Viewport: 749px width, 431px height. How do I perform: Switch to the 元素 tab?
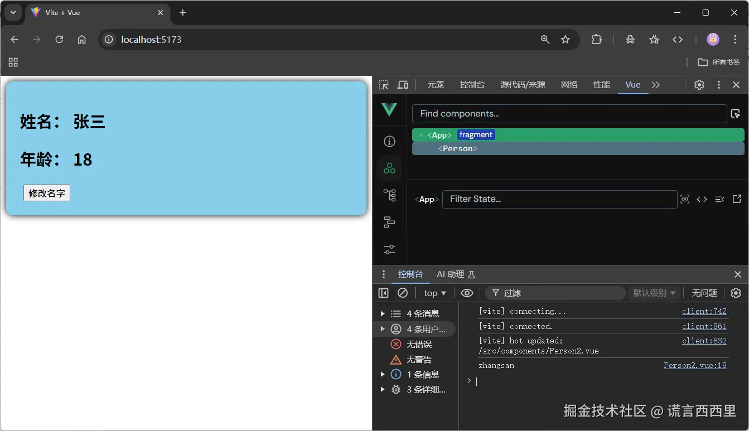436,85
